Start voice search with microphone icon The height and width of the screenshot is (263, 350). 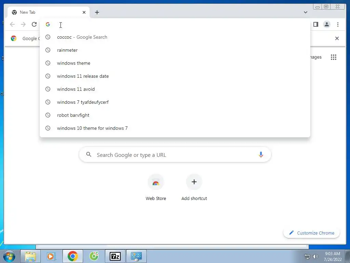click(261, 154)
